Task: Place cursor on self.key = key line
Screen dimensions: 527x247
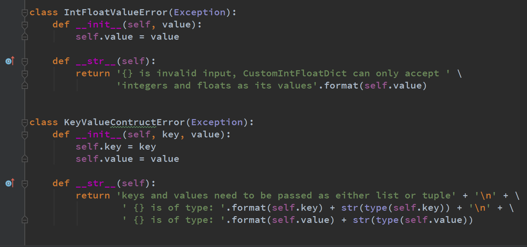Action: [x=116, y=147]
